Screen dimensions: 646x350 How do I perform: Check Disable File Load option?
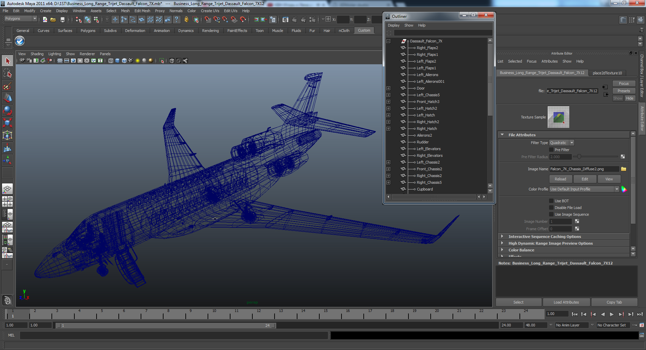pos(551,208)
